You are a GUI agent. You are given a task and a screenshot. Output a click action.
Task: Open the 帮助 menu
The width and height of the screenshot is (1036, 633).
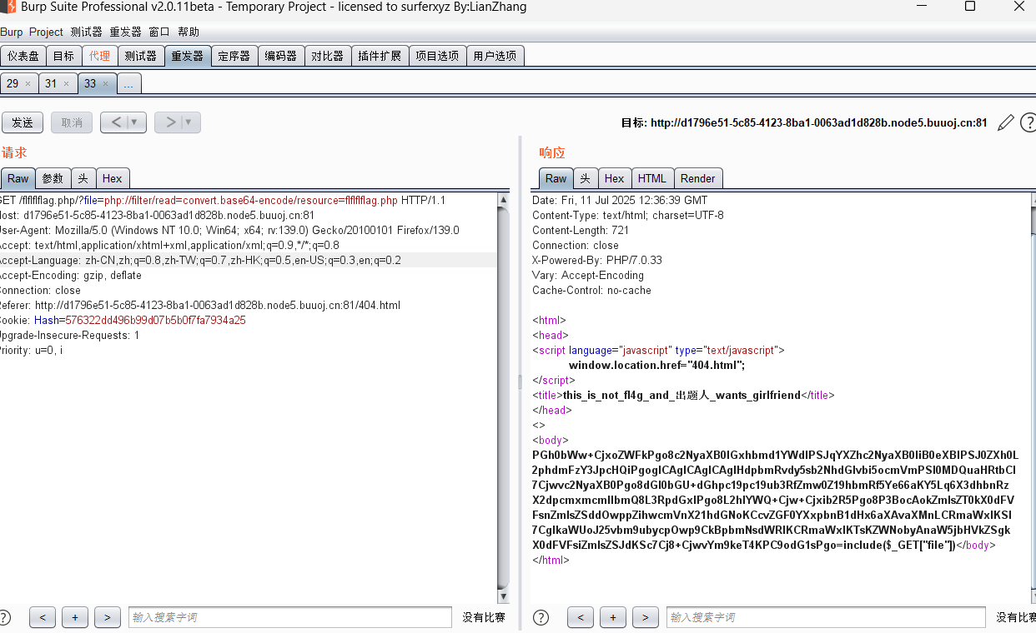point(189,32)
